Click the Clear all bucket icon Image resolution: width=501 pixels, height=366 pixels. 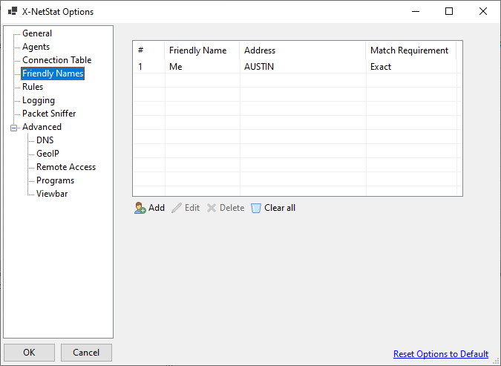tap(255, 208)
